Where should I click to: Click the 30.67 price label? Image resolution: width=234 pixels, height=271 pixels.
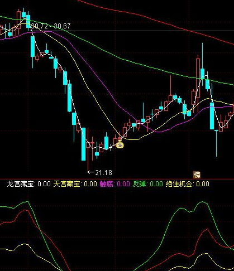pyautogui.click(x=62, y=26)
